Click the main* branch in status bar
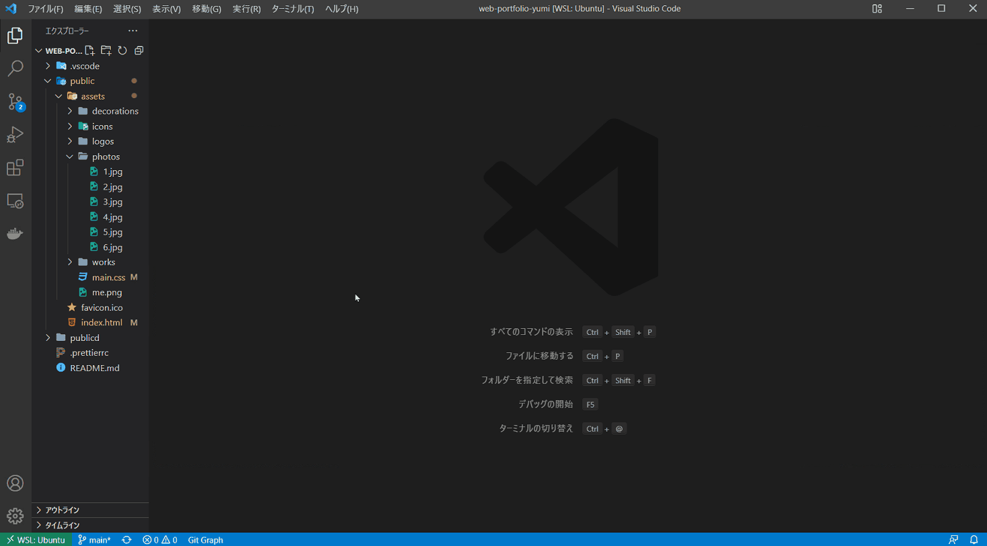987x546 pixels. pos(94,540)
